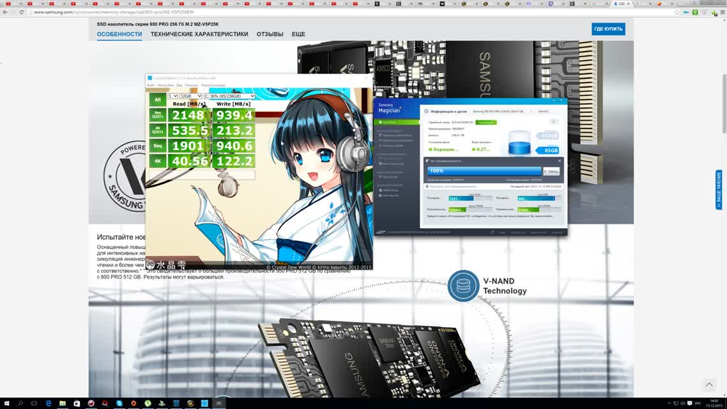
Task: Bookmark the page with the star icon
Action: coord(677,12)
